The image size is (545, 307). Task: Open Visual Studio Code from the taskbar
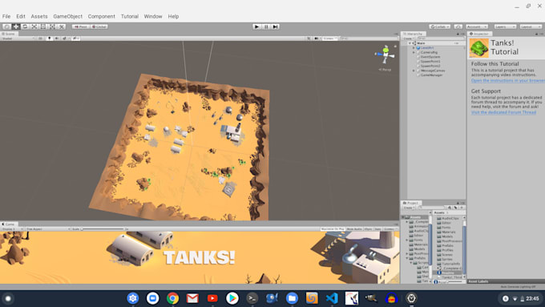tap(332, 298)
